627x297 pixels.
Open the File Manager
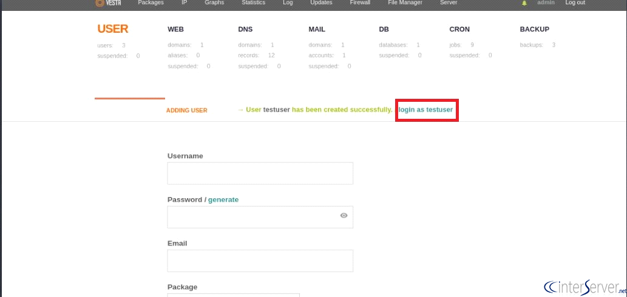pos(405,2)
